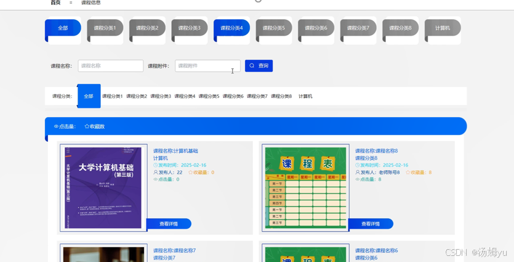The height and width of the screenshot is (262, 514).
Task: Go to 首页 in the breadcrumb
Action: [x=56, y=2]
